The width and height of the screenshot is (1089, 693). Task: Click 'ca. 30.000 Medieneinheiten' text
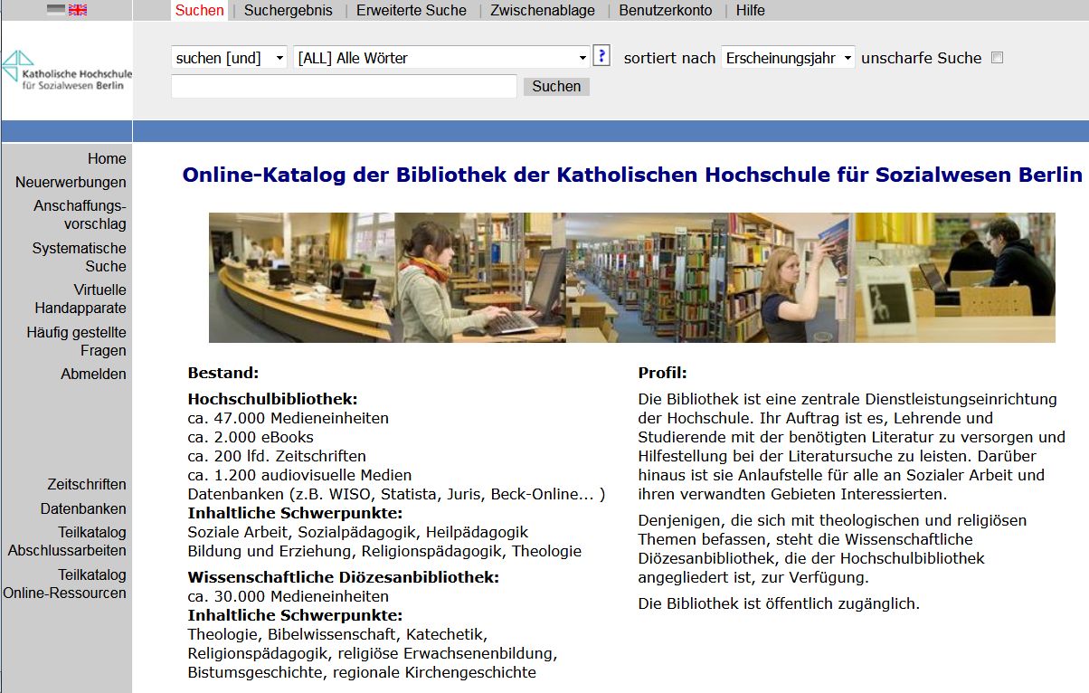(289, 597)
